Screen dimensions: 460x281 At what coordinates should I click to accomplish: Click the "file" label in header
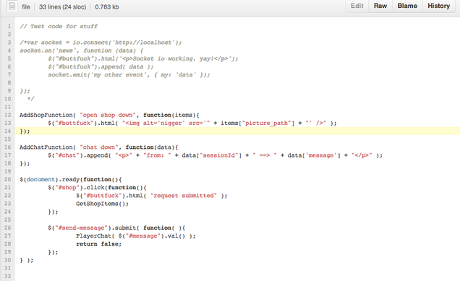tap(26, 7)
